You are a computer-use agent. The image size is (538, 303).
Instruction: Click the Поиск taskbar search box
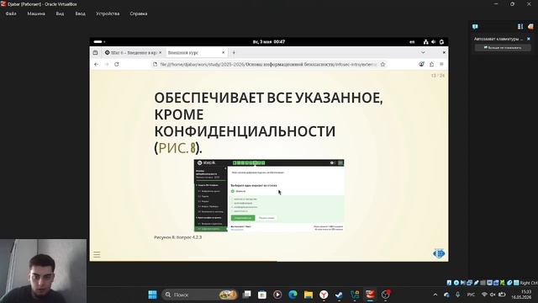tap(199, 295)
